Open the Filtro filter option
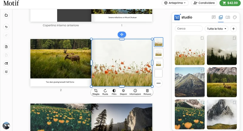The width and height of the screenshot is (243, 131). (x=114, y=92)
